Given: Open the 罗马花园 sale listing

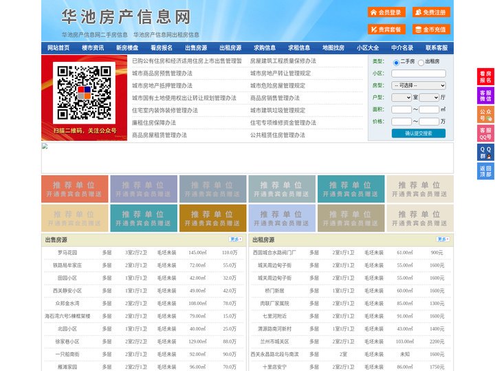Looking at the screenshot, I should click(67, 253).
